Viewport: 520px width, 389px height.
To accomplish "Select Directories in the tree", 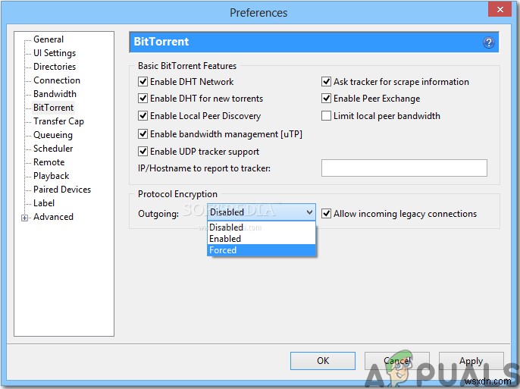I will pyautogui.click(x=55, y=67).
